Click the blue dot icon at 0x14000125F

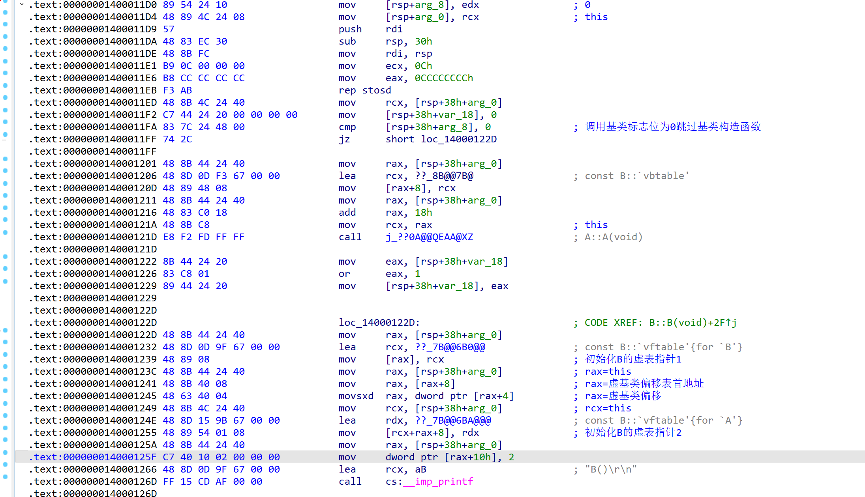pyautogui.click(x=5, y=457)
